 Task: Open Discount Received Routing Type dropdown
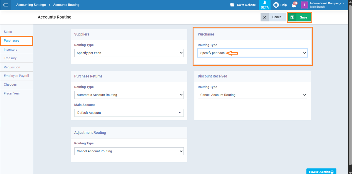coord(252,95)
